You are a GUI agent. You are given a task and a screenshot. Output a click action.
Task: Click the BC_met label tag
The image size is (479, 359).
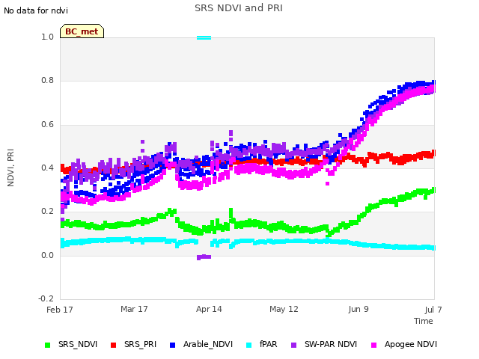coord(82,31)
